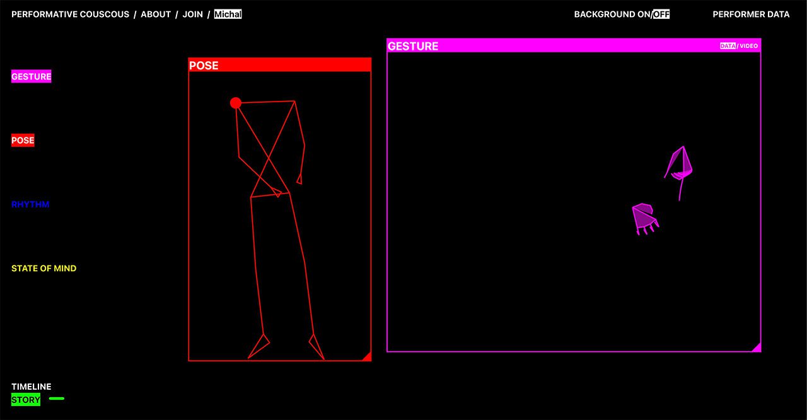Toggle the POSE layer in the sidebar
Screen dimensions: 807x420
pyautogui.click(x=23, y=141)
